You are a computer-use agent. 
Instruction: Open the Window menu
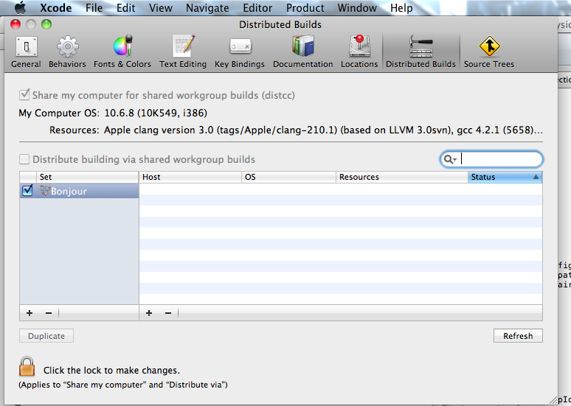pos(357,7)
